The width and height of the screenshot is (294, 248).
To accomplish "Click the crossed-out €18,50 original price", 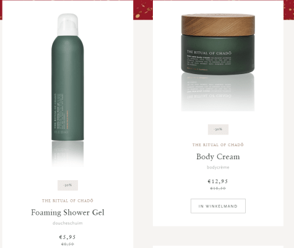I will [218, 188].
